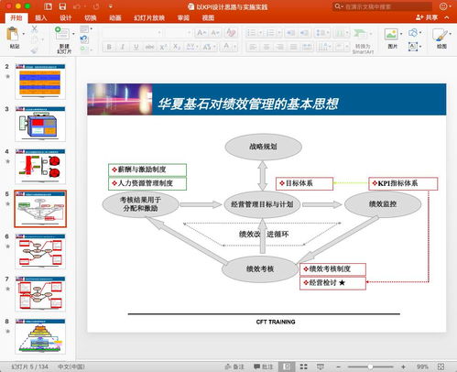
Task: Click Fit Slide to Window icon
Action: point(441,367)
